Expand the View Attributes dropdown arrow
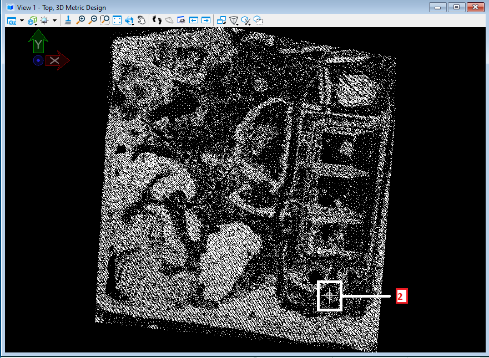Image resolution: width=489 pixels, height=358 pixels. (x=22, y=21)
